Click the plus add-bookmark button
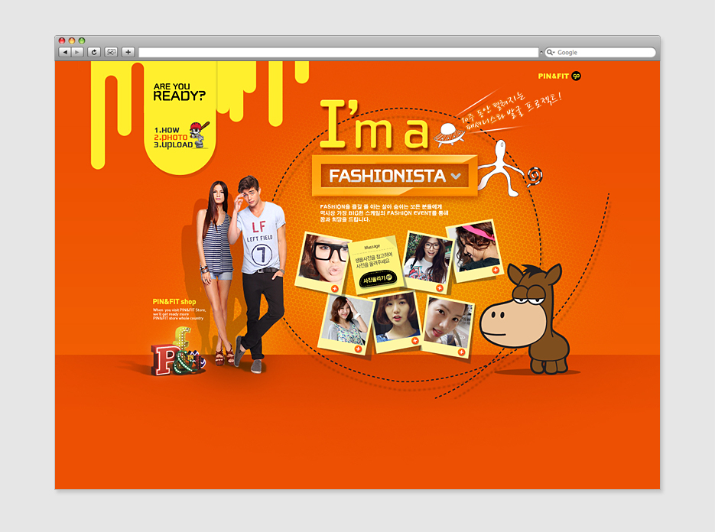Screen dimensions: 715x532 pos(128,52)
